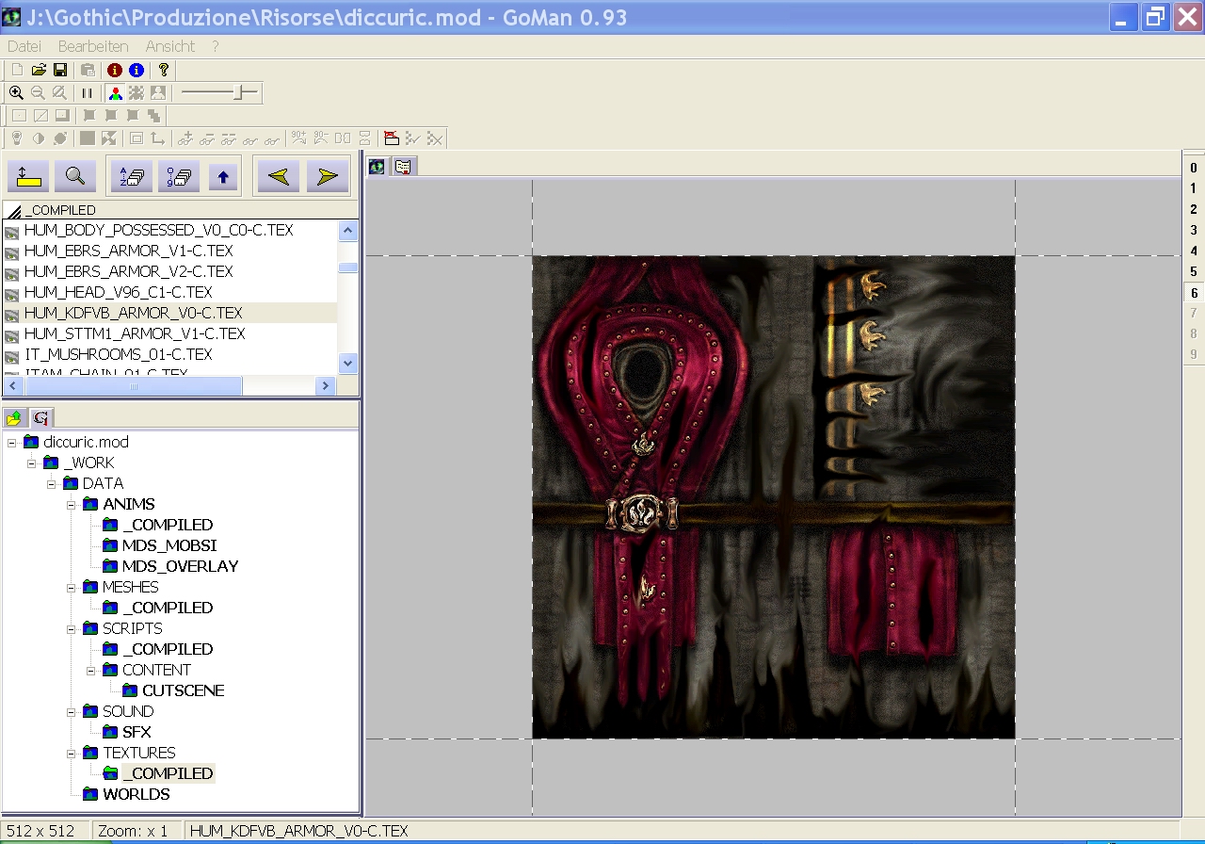Collapse the SCRIPTS folder node

(x=72, y=628)
